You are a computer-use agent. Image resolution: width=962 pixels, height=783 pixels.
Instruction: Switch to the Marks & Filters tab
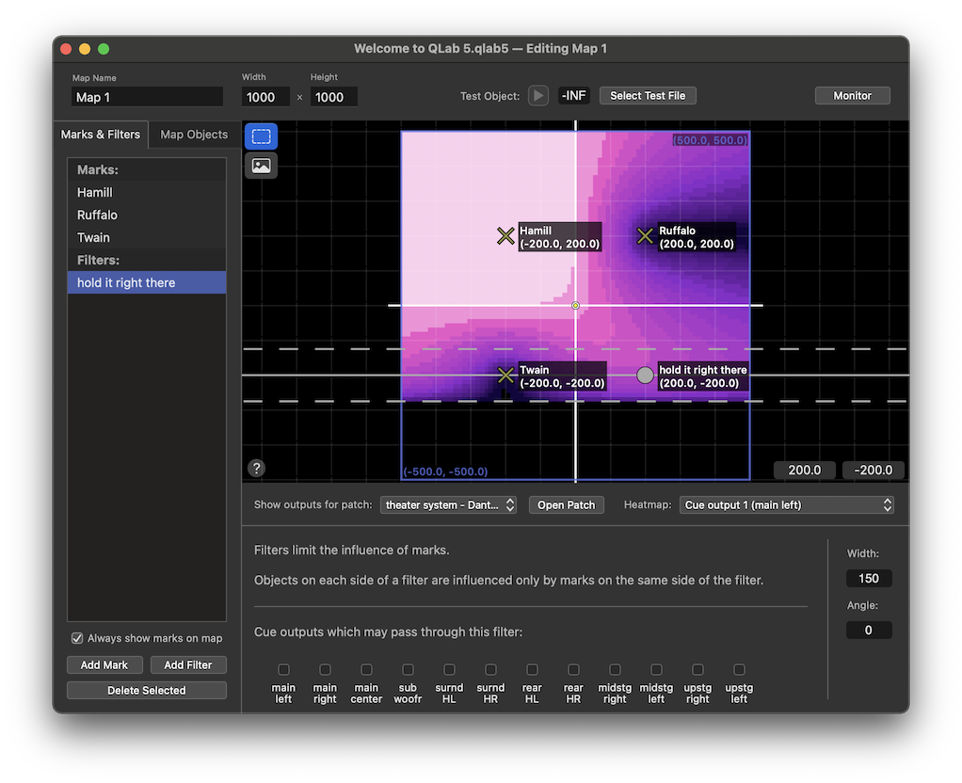(x=101, y=135)
